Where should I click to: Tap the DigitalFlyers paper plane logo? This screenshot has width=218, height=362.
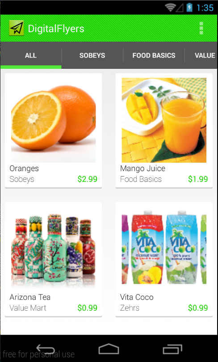tap(17, 28)
